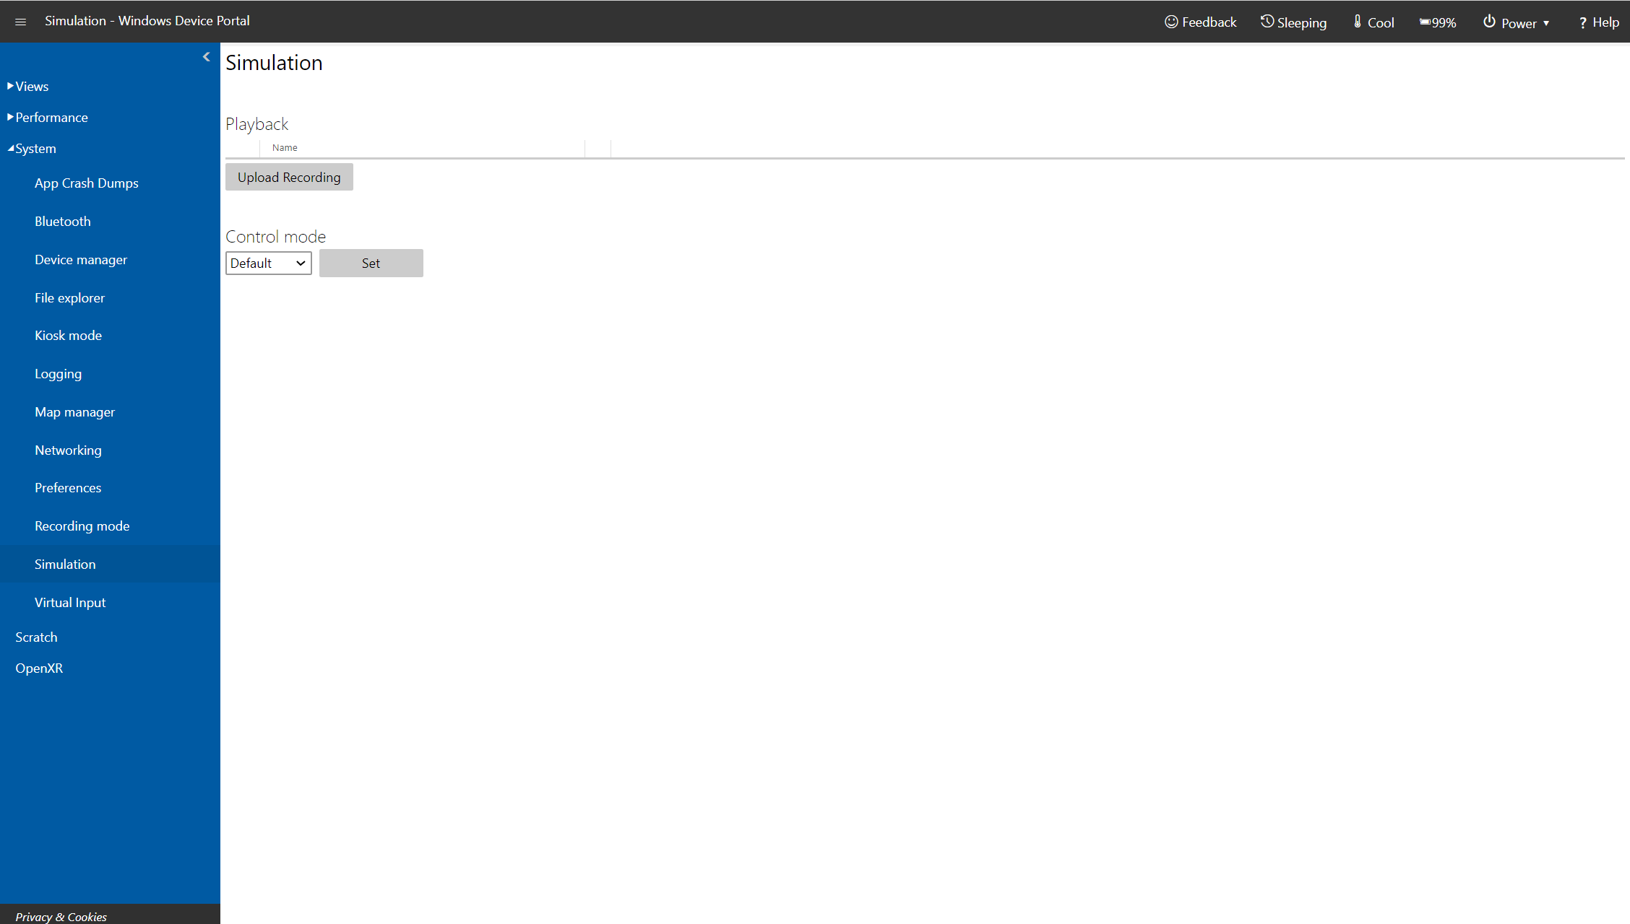Expand the Views section in sidebar
This screenshot has height=924, width=1630.
pyautogui.click(x=30, y=85)
